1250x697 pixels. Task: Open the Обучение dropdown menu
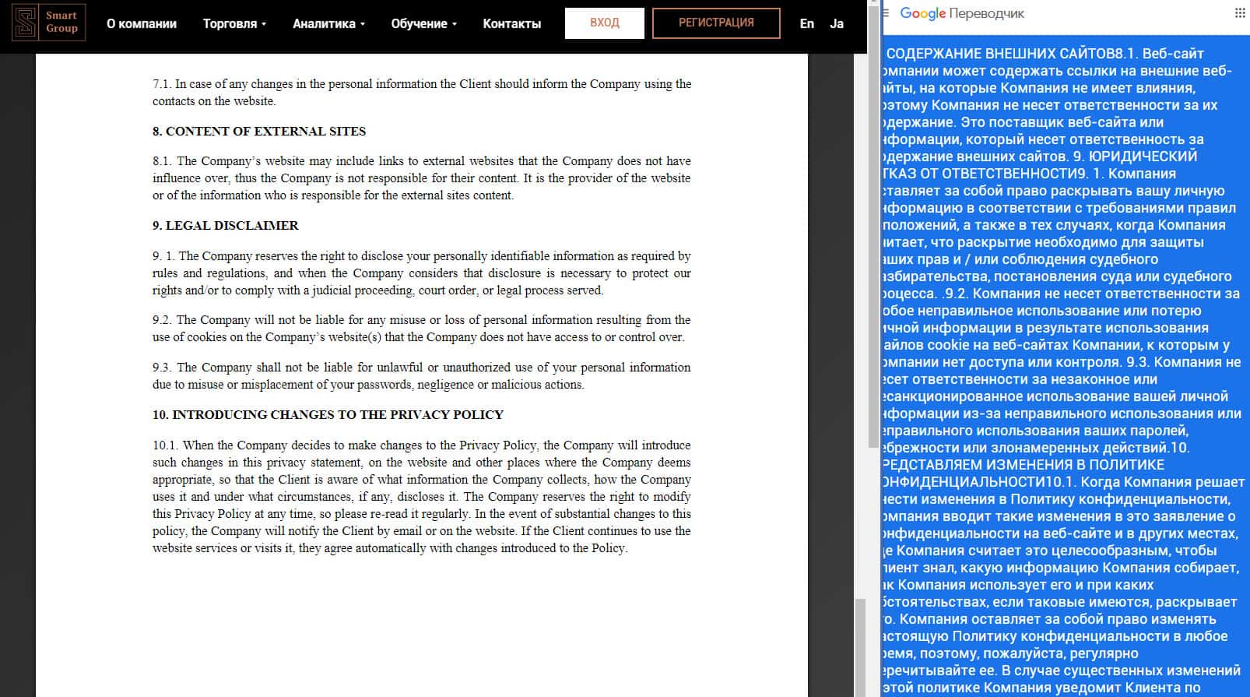click(x=423, y=23)
